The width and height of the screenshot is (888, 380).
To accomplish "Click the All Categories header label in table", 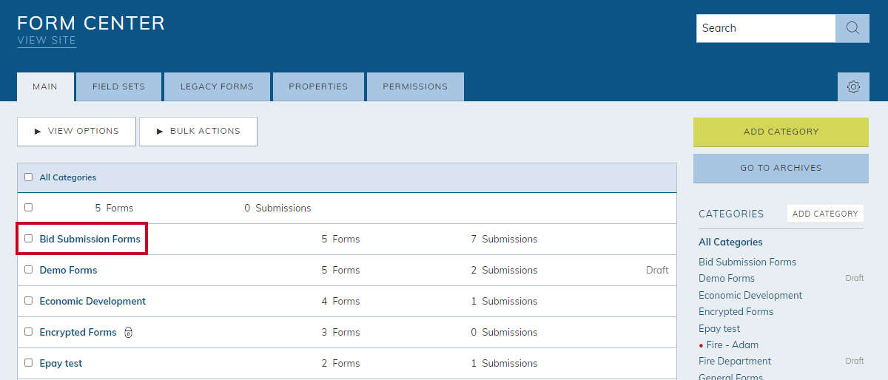I will point(67,177).
